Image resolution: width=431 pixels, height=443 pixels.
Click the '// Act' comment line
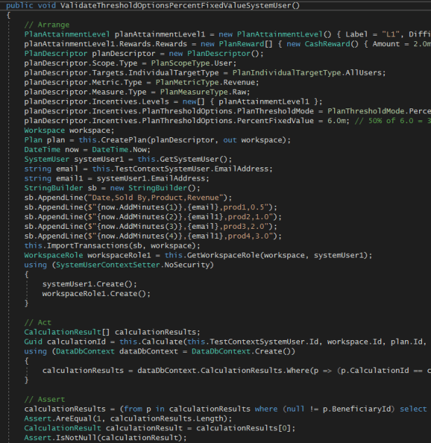(x=40, y=321)
